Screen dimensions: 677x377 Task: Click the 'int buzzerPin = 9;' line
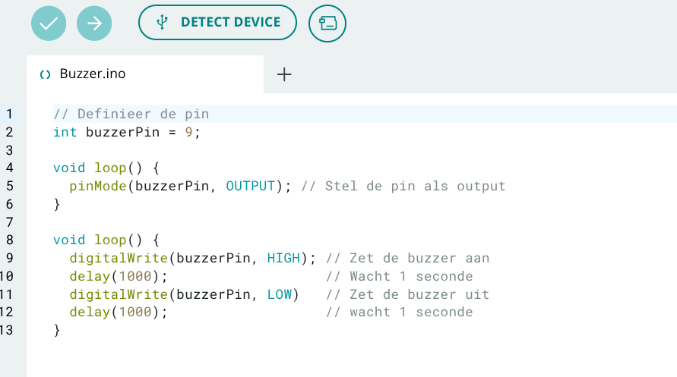(x=126, y=132)
